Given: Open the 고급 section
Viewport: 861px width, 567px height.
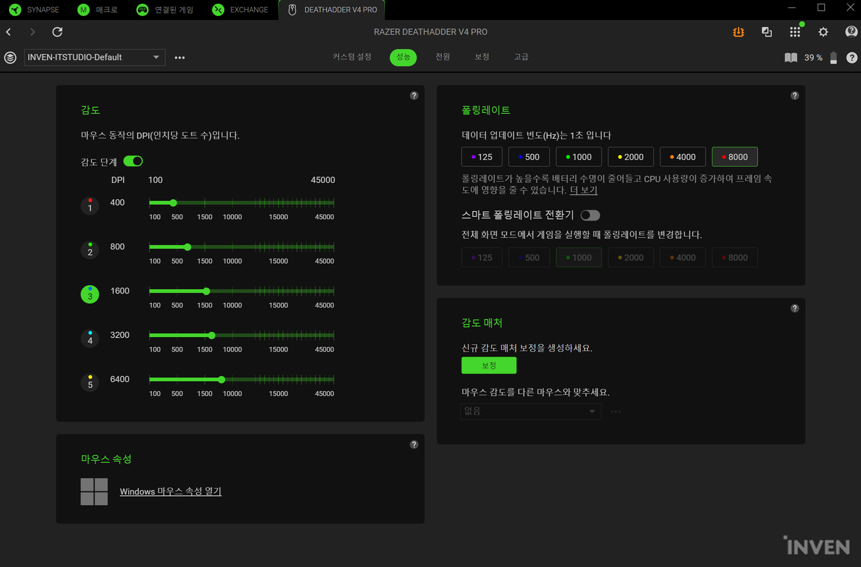Looking at the screenshot, I should (x=521, y=57).
